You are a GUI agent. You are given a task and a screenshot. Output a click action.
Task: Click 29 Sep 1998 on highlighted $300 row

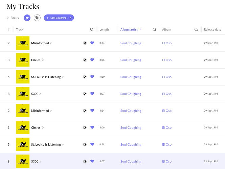(x=211, y=161)
